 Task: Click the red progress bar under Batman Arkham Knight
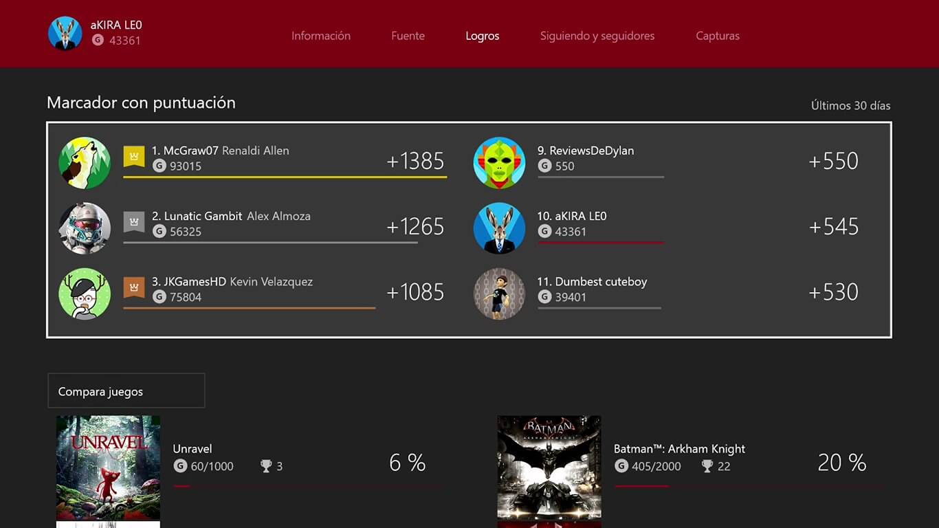pyautogui.click(x=641, y=486)
